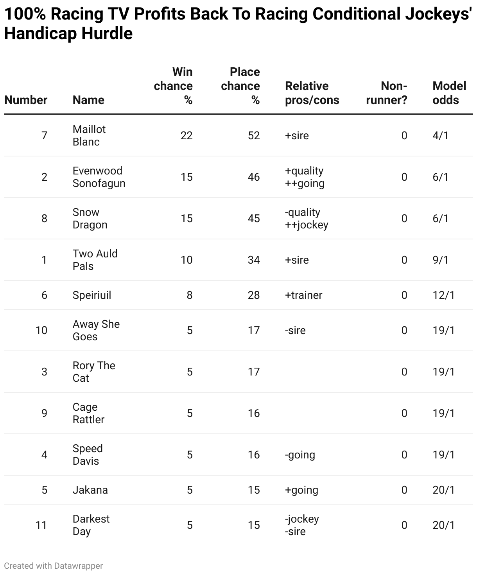
Task: Click the +trainer pros/cons cell
Action: pos(304,295)
